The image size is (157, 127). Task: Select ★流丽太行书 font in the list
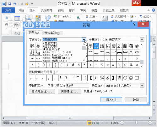(x=51, y=49)
